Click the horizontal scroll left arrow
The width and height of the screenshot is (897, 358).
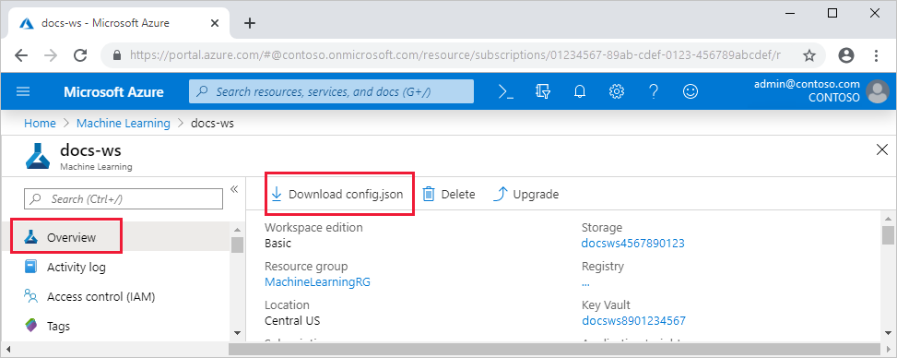(x=8, y=349)
